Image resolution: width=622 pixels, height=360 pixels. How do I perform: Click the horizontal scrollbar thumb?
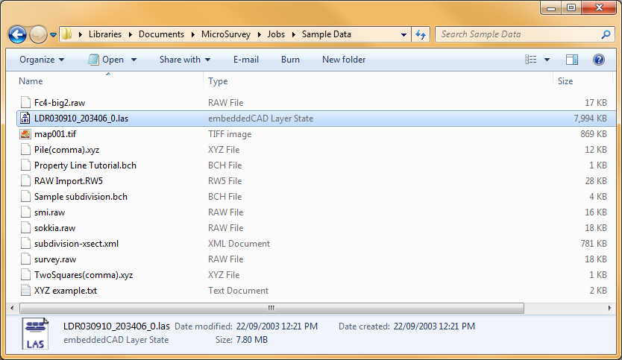coord(271,307)
